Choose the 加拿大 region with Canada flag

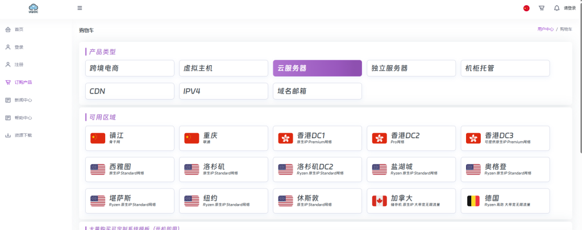point(411,201)
